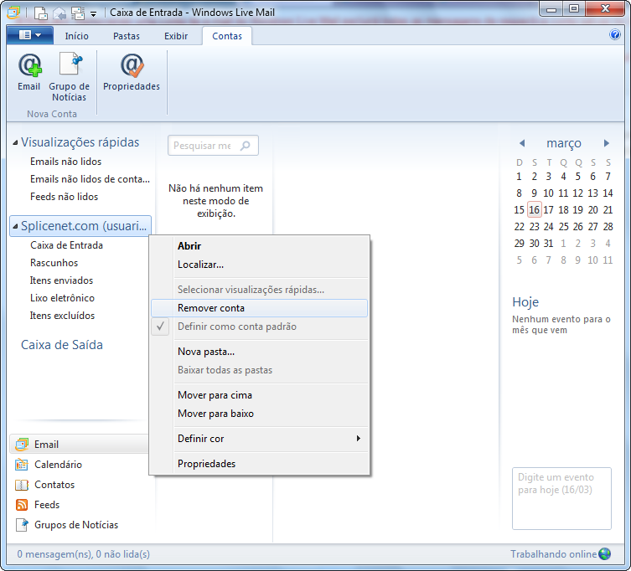This screenshot has width=631, height=571.
Task: Open the Calendário shortcut
Action: (x=49, y=465)
